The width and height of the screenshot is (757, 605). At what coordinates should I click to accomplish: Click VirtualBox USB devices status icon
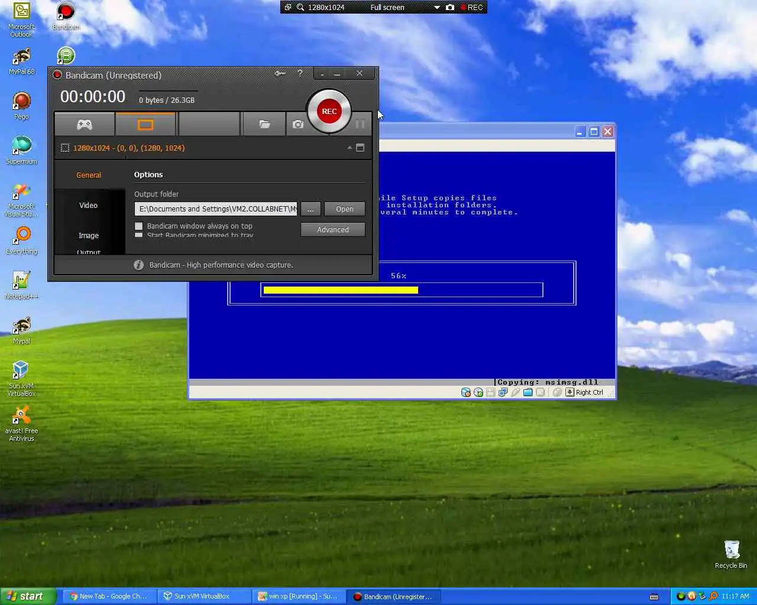515,392
